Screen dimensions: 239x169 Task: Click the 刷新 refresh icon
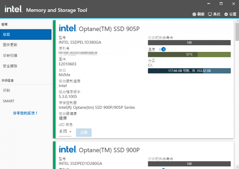pyautogui.click(x=194, y=14)
